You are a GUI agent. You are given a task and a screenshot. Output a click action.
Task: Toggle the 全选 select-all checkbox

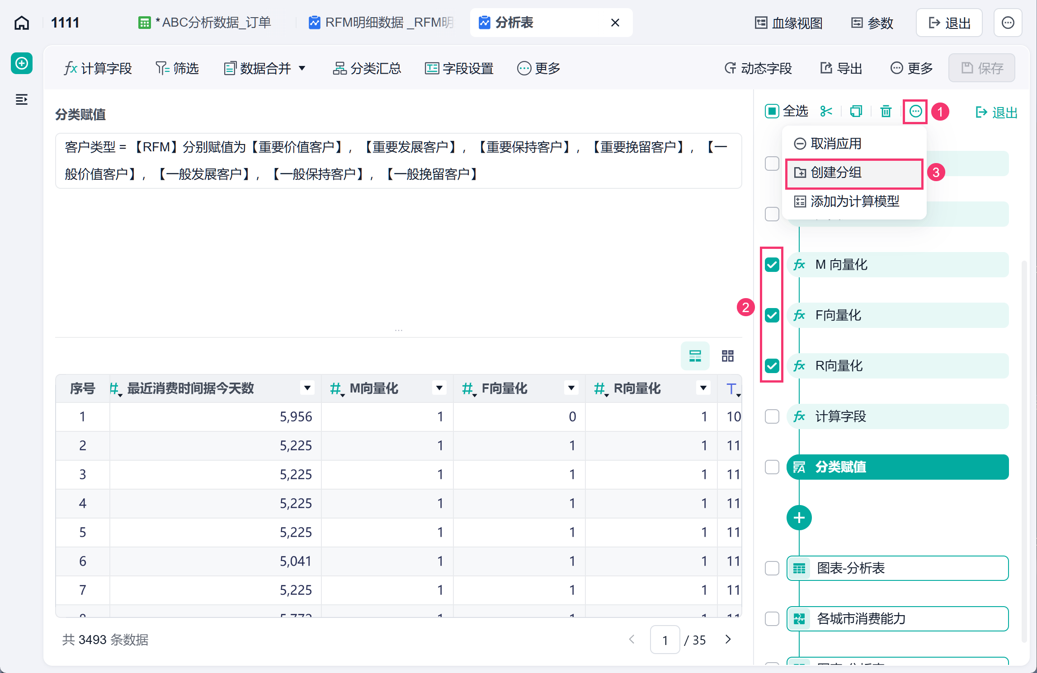click(x=772, y=111)
